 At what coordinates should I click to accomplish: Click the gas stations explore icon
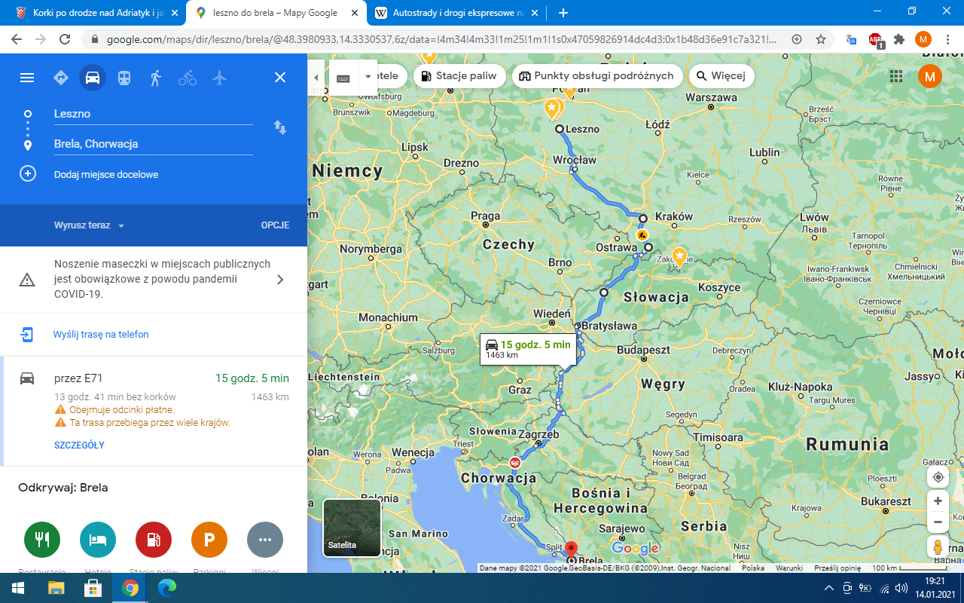click(x=154, y=540)
